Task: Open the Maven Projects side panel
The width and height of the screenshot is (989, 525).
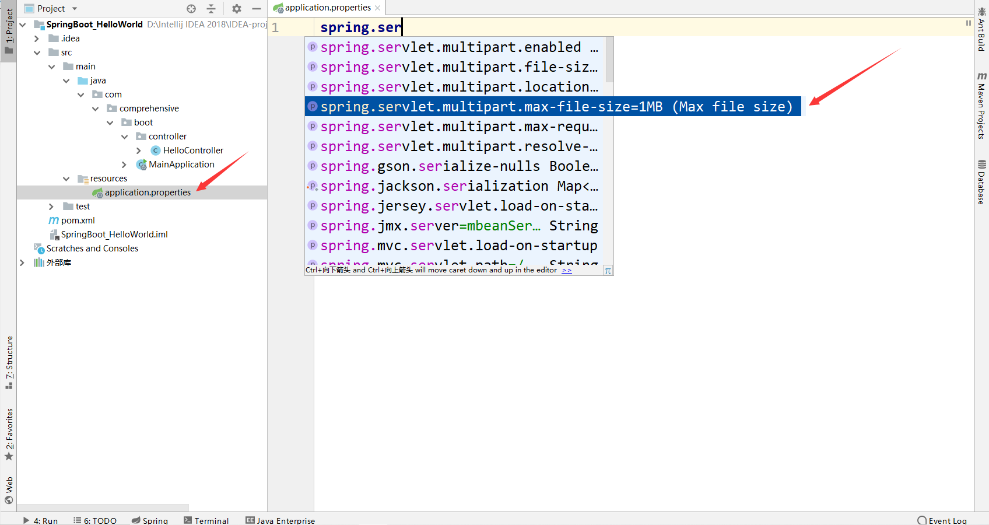Action: [x=981, y=106]
